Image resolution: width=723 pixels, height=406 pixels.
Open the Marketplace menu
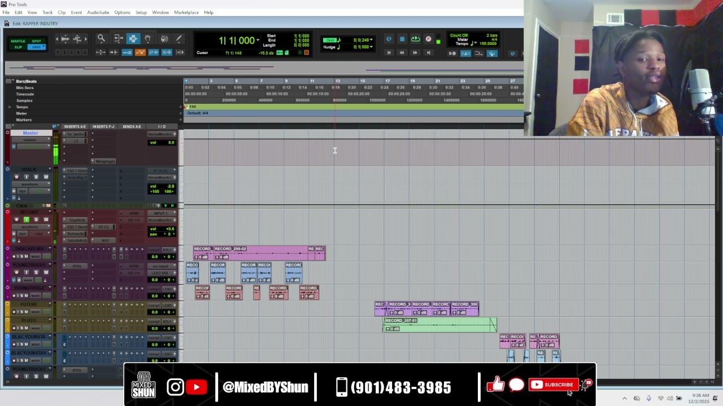click(186, 12)
